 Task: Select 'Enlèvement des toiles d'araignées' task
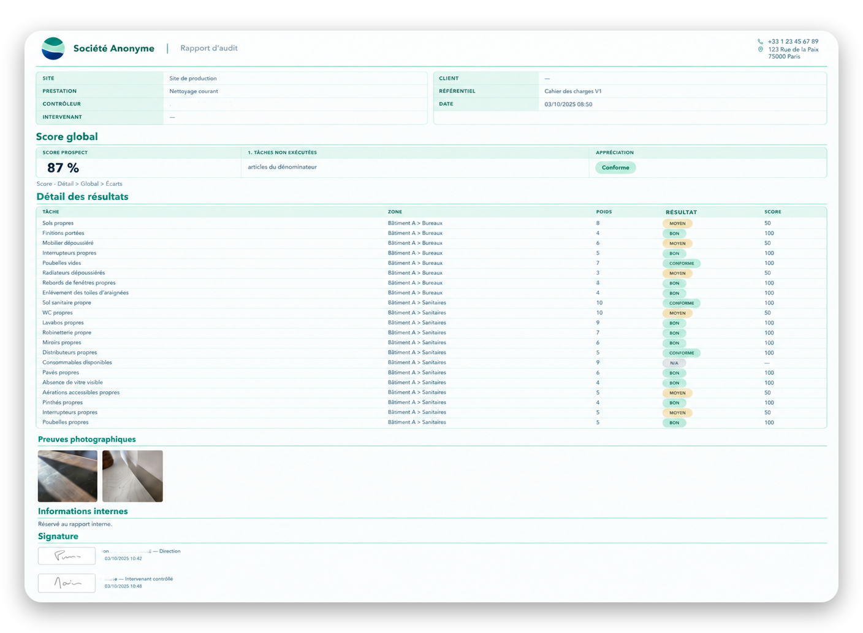point(85,293)
